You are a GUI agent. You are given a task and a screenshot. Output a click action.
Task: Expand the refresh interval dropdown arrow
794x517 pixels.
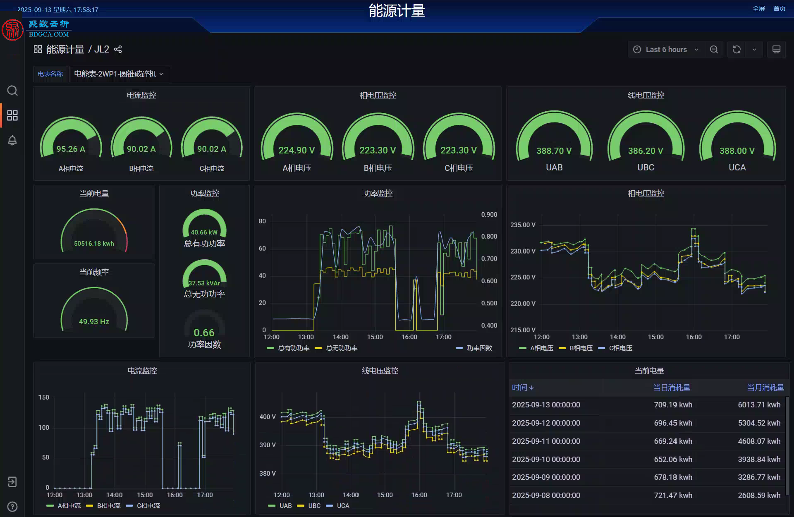pyautogui.click(x=754, y=50)
